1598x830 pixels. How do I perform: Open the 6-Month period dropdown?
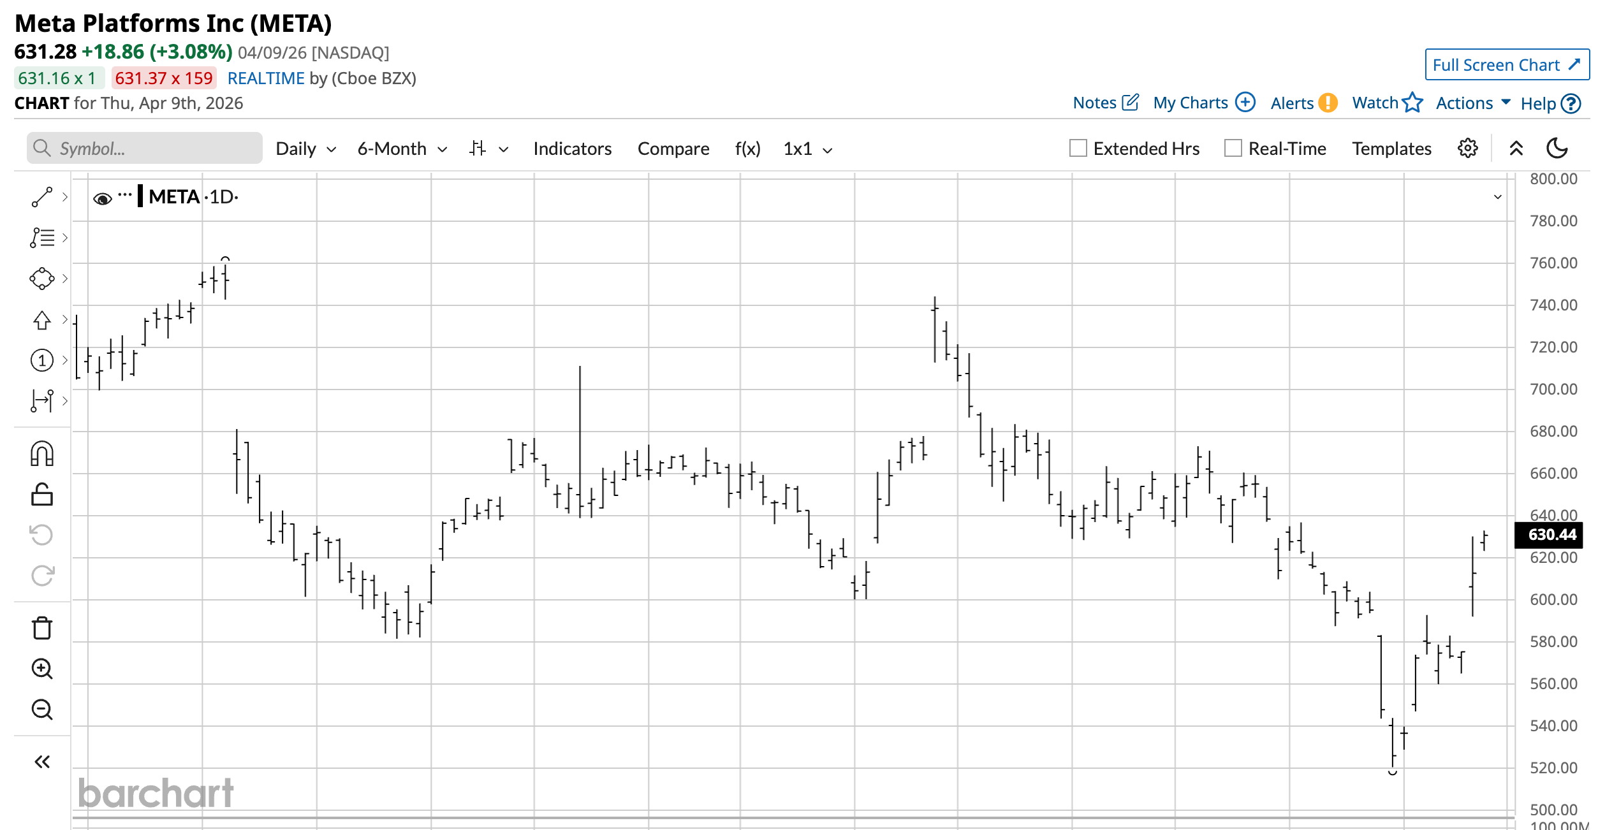(402, 149)
